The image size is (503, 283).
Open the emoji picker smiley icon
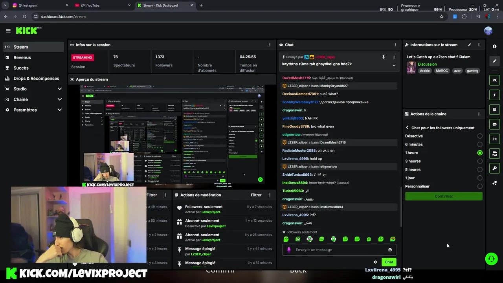(x=390, y=250)
